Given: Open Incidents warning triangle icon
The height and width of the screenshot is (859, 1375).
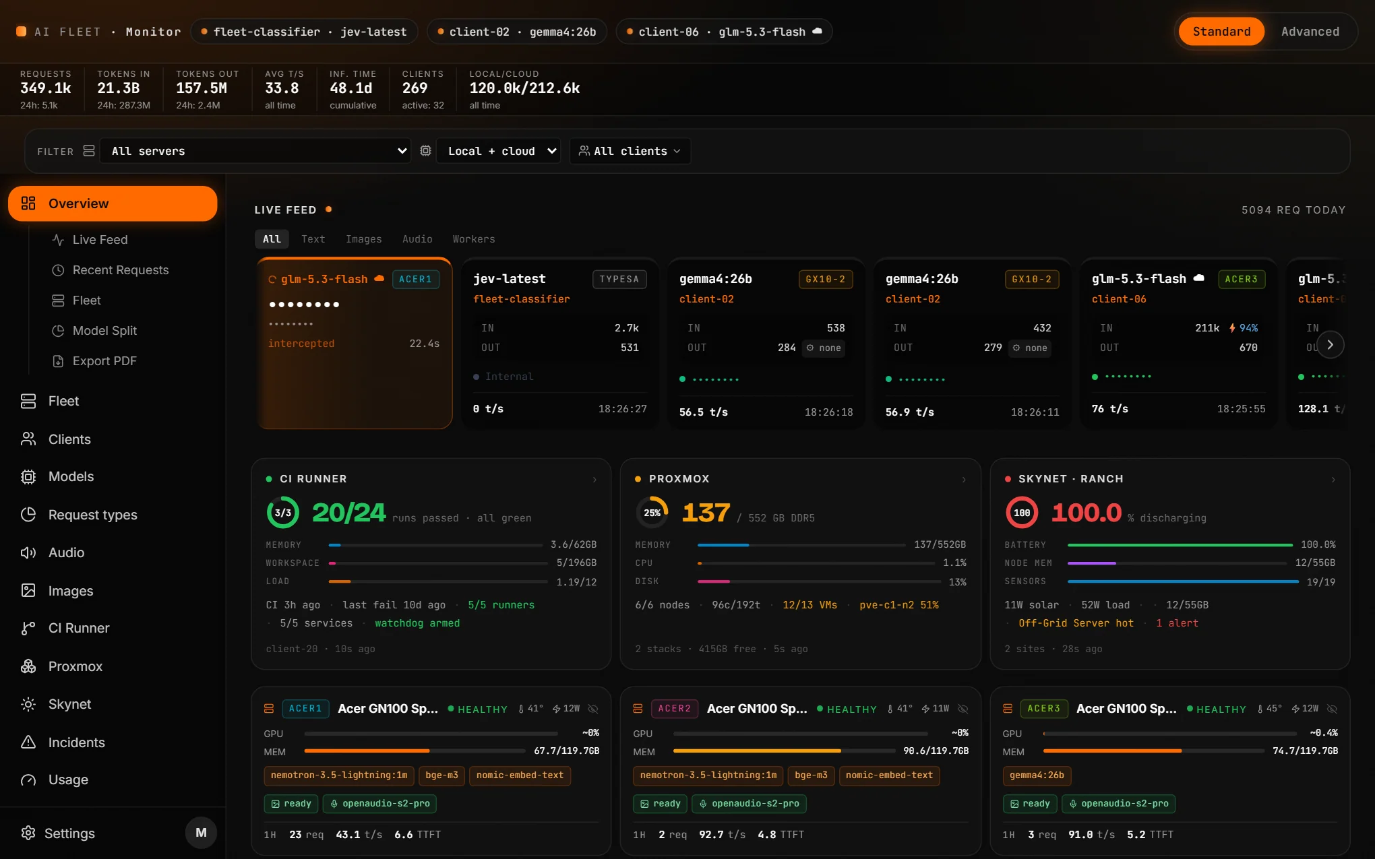Looking at the screenshot, I should (x=28, y=742).
